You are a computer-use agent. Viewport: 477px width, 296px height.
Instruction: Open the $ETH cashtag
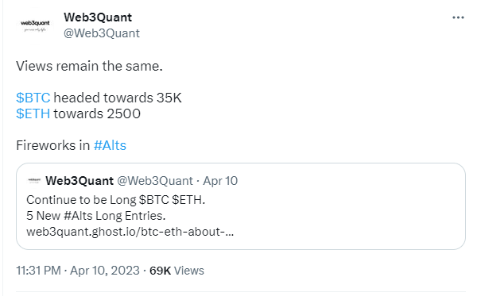(x=33, y=113)
